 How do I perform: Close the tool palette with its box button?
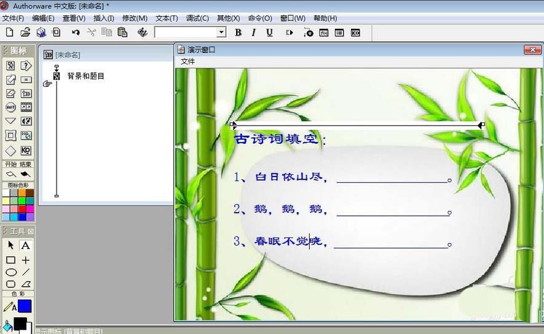point(31,231)
